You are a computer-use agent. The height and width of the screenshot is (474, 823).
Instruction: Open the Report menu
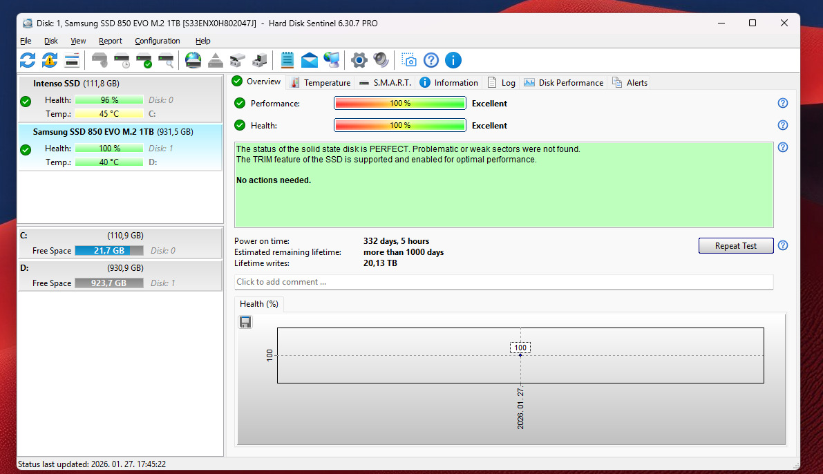pos(111,41)
